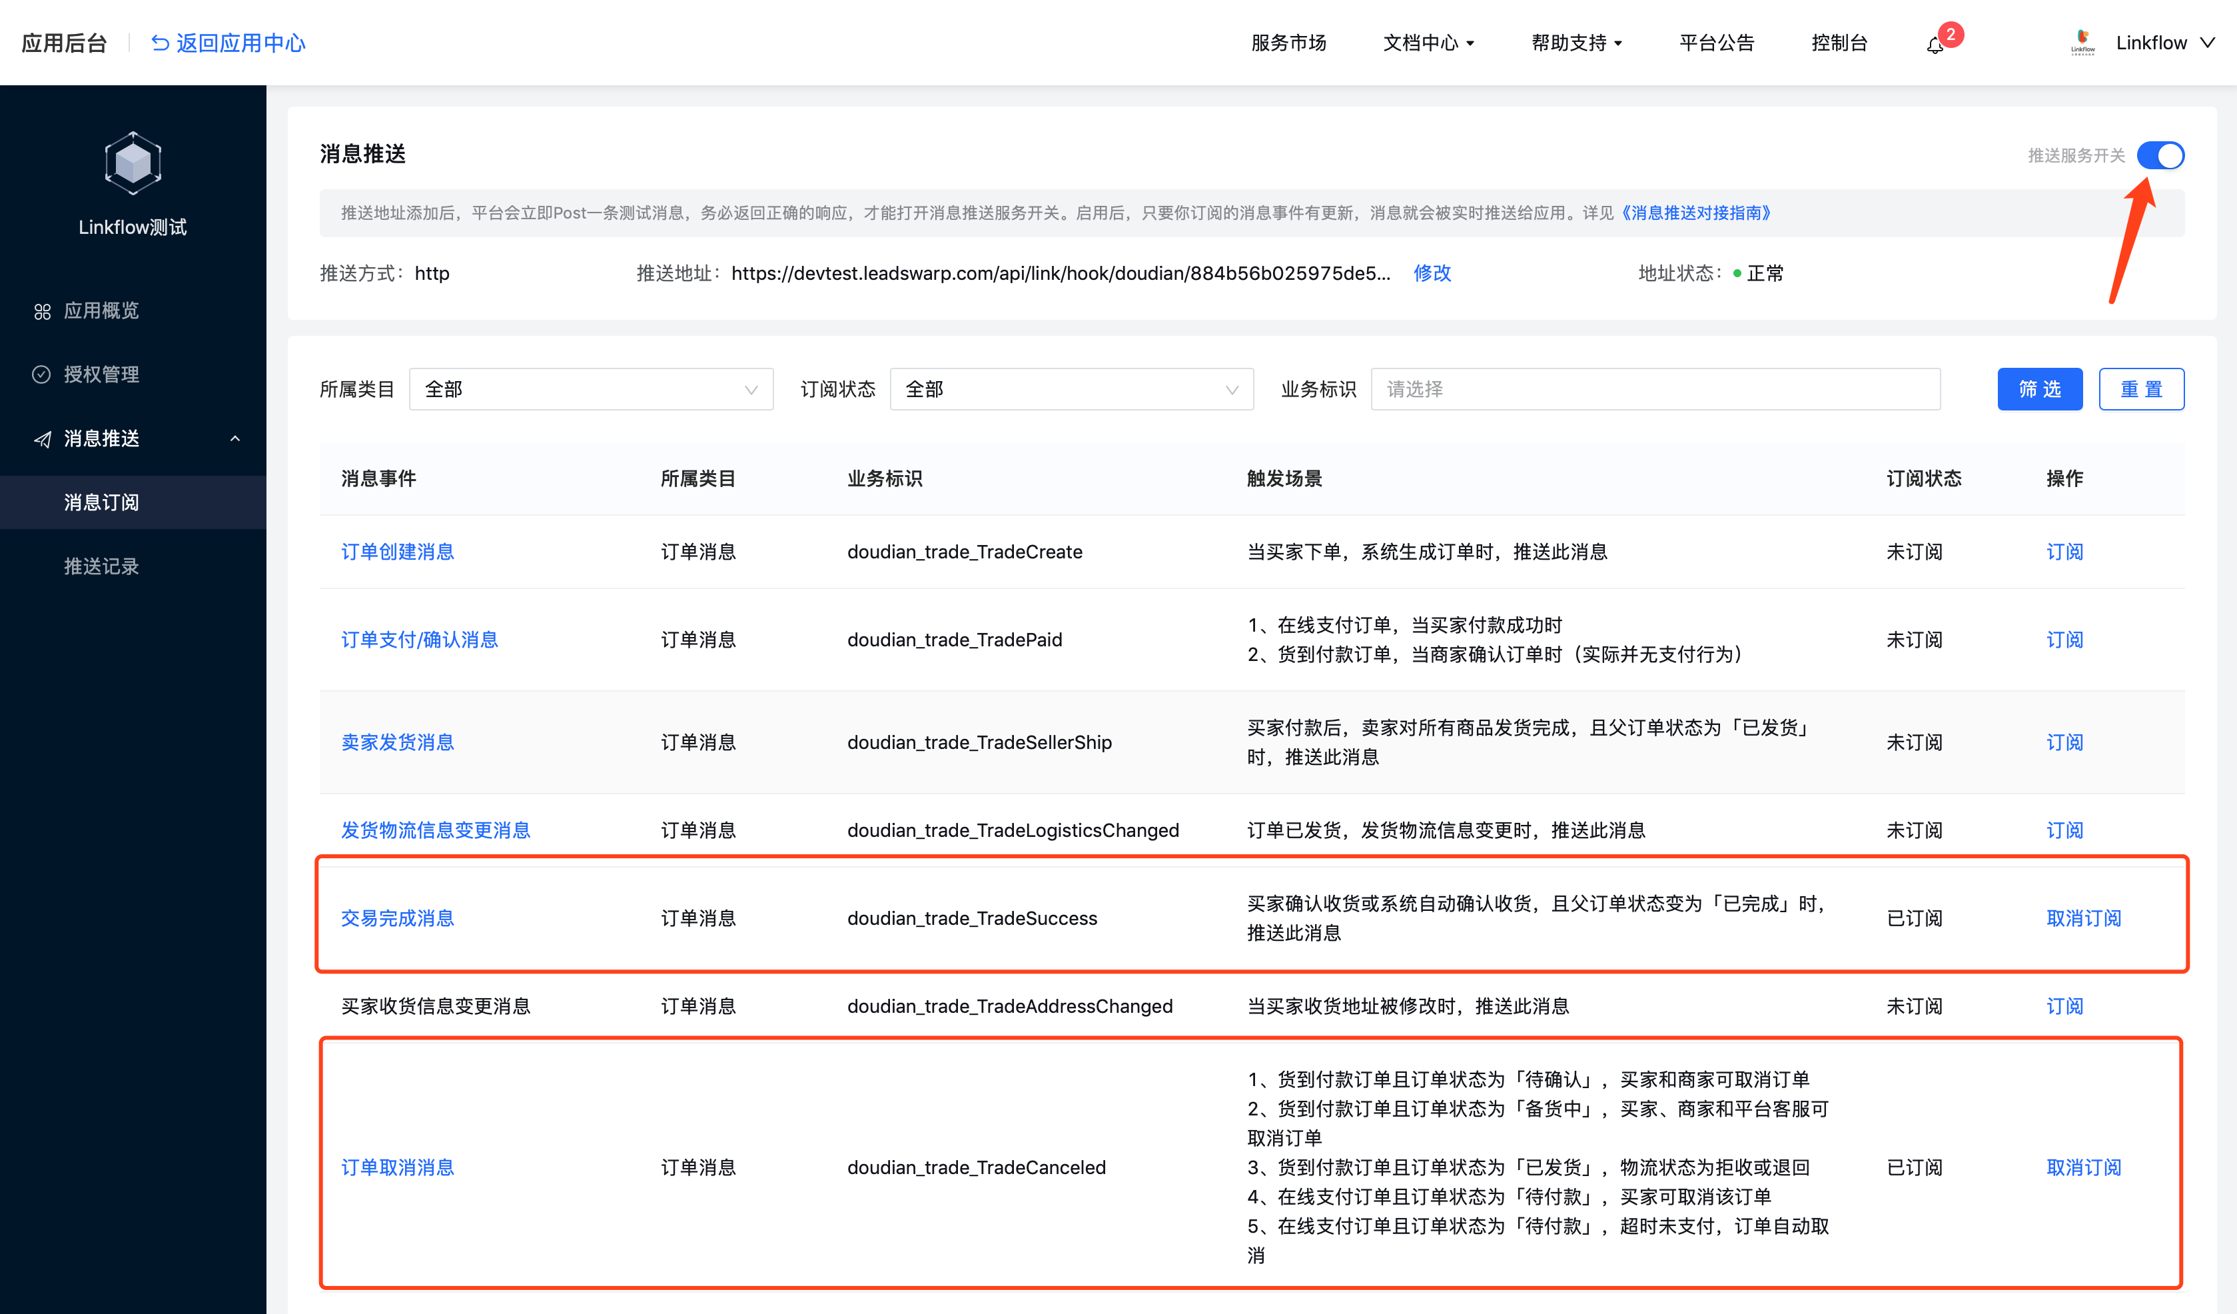
Task: Click the Linkflow测试 app cube logo
Action: [x=133, y=163]
